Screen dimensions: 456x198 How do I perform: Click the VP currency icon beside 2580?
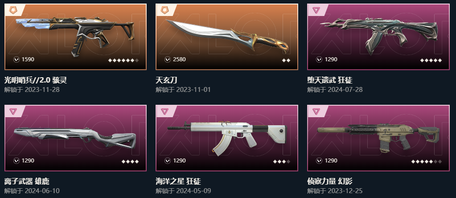point(168,59)
